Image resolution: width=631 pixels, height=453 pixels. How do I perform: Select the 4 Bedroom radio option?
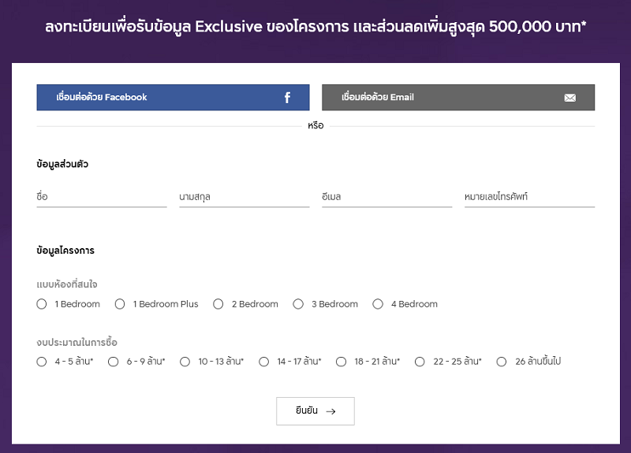[x=378, y=304]
